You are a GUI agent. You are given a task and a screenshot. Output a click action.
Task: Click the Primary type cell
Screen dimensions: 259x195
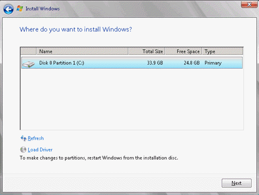click(213, 63)
